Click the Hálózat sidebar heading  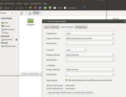coord(4,43)
